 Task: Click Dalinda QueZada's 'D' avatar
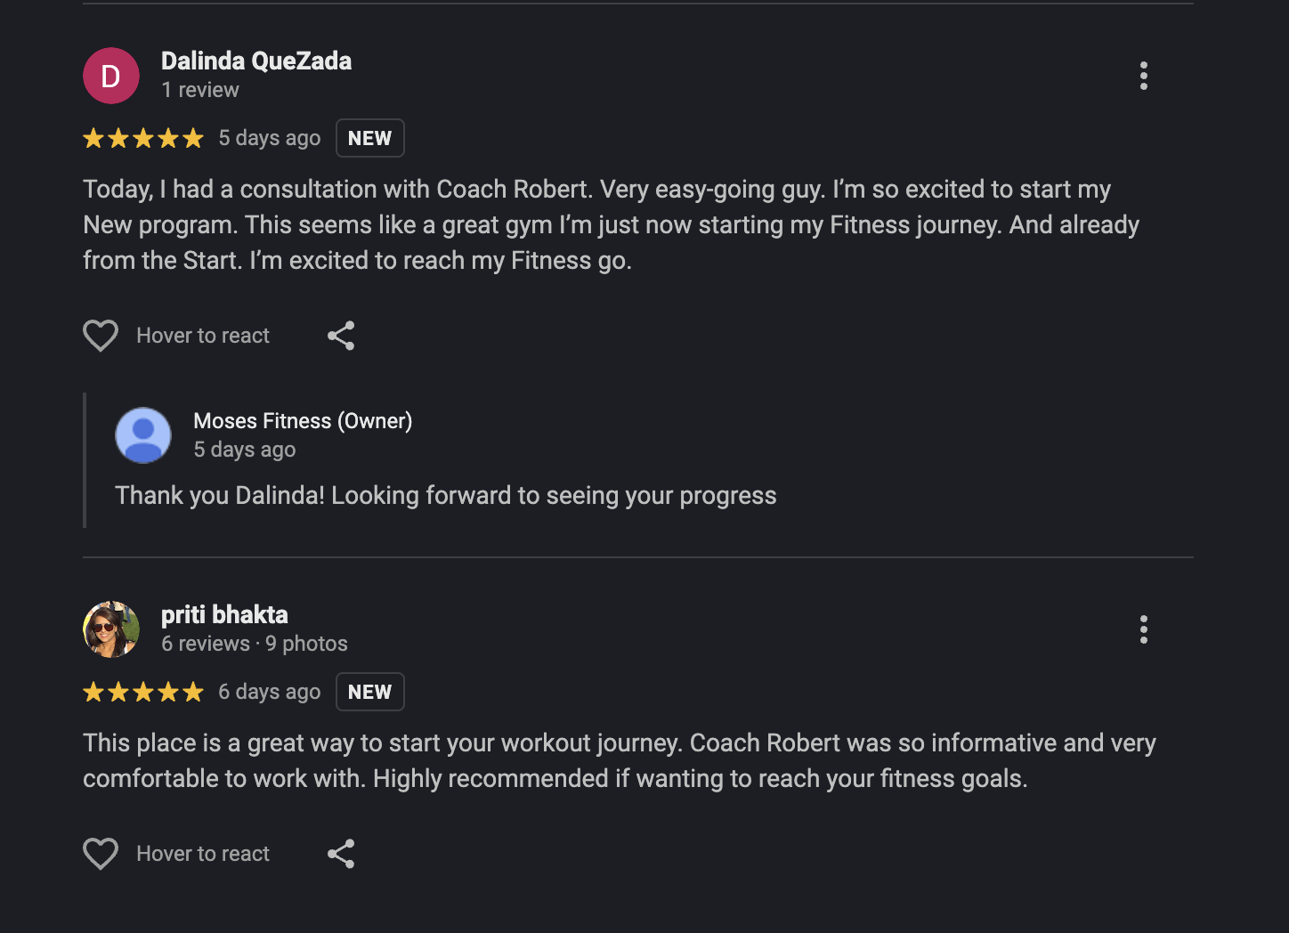pyautogui.click(x=111, y=76)
